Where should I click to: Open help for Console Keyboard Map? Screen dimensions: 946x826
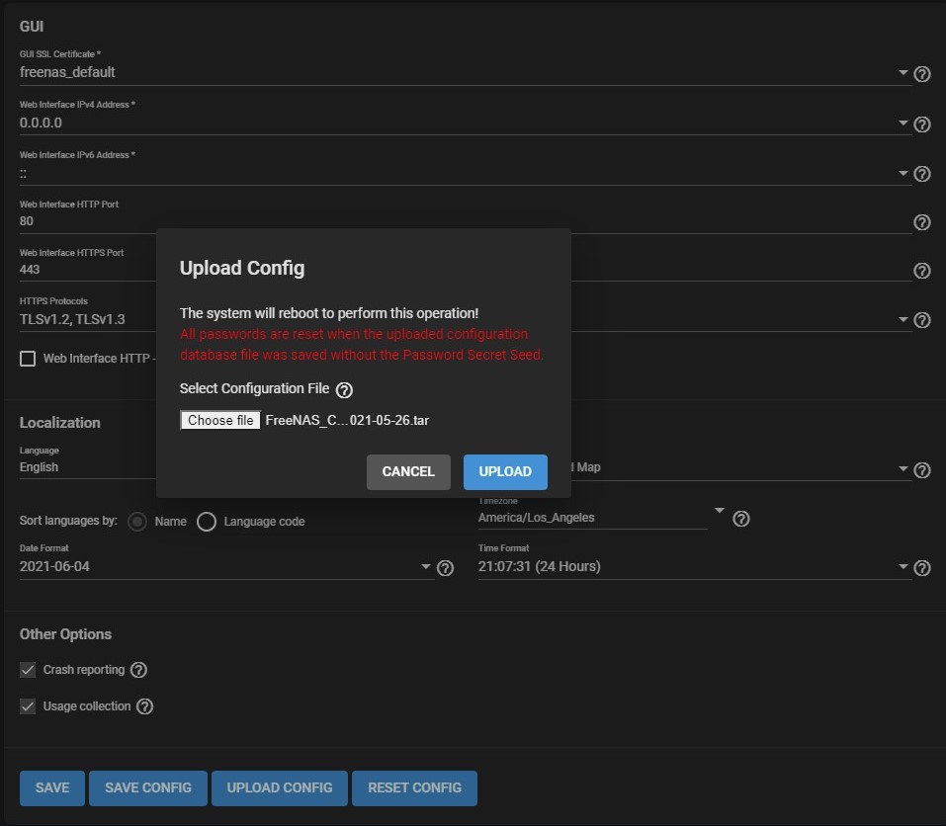[922, 470]
